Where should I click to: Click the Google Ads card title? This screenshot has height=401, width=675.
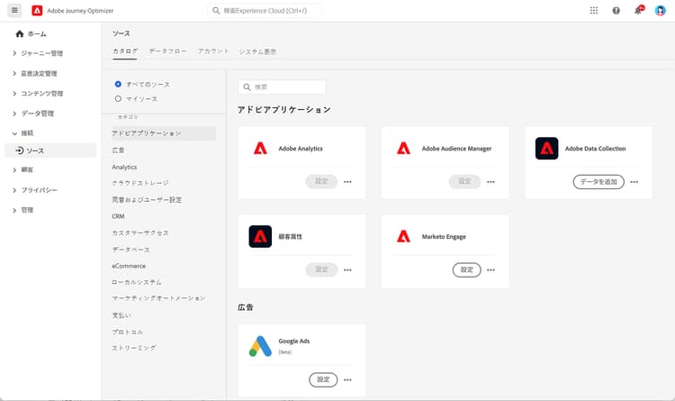click(294, 341)
